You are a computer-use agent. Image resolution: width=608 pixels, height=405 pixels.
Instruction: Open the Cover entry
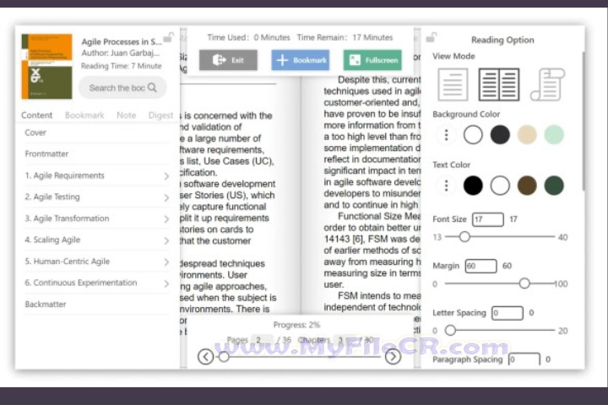[97, 132]
